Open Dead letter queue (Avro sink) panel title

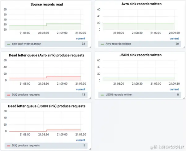click(x=47, y=55)
